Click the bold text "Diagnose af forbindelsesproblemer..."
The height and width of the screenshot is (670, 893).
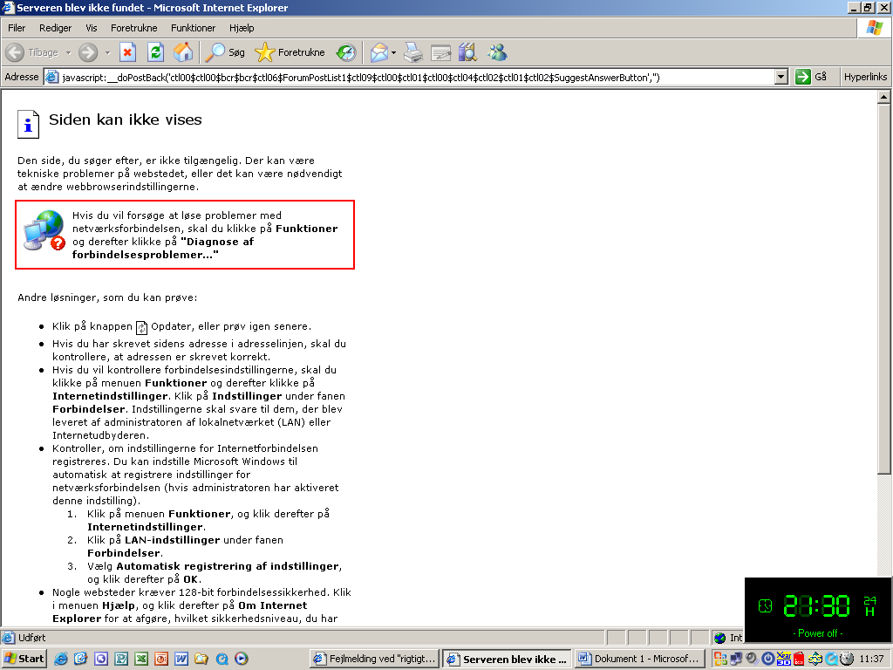point(163,248)
